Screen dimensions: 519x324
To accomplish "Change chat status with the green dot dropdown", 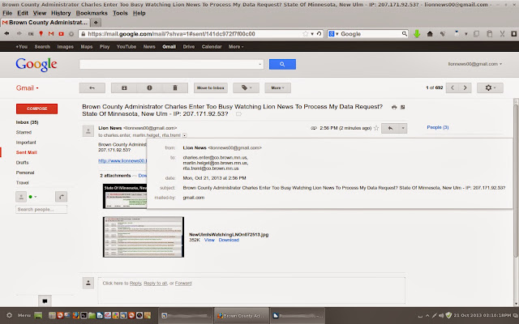I will (x=32, y=197).
